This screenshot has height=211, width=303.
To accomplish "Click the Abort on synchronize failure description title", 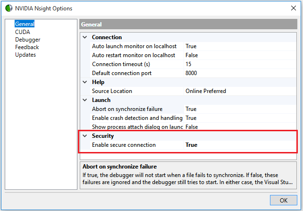I will [x=119, y=167].
